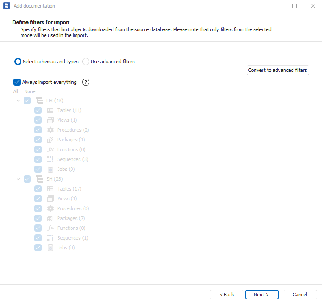Click the HR Procedures gear icon

tap(50, 130)
